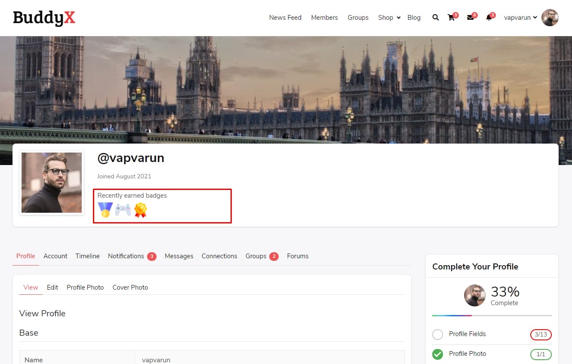Image resolution: width=572 pixels, height=364 pixels.
Task: Click the Profile Photo green checkmark
Action: pos(437,354)
